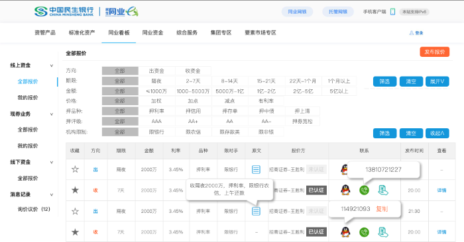Select 隔夜 in the 期限 filter

pos(156,81)
